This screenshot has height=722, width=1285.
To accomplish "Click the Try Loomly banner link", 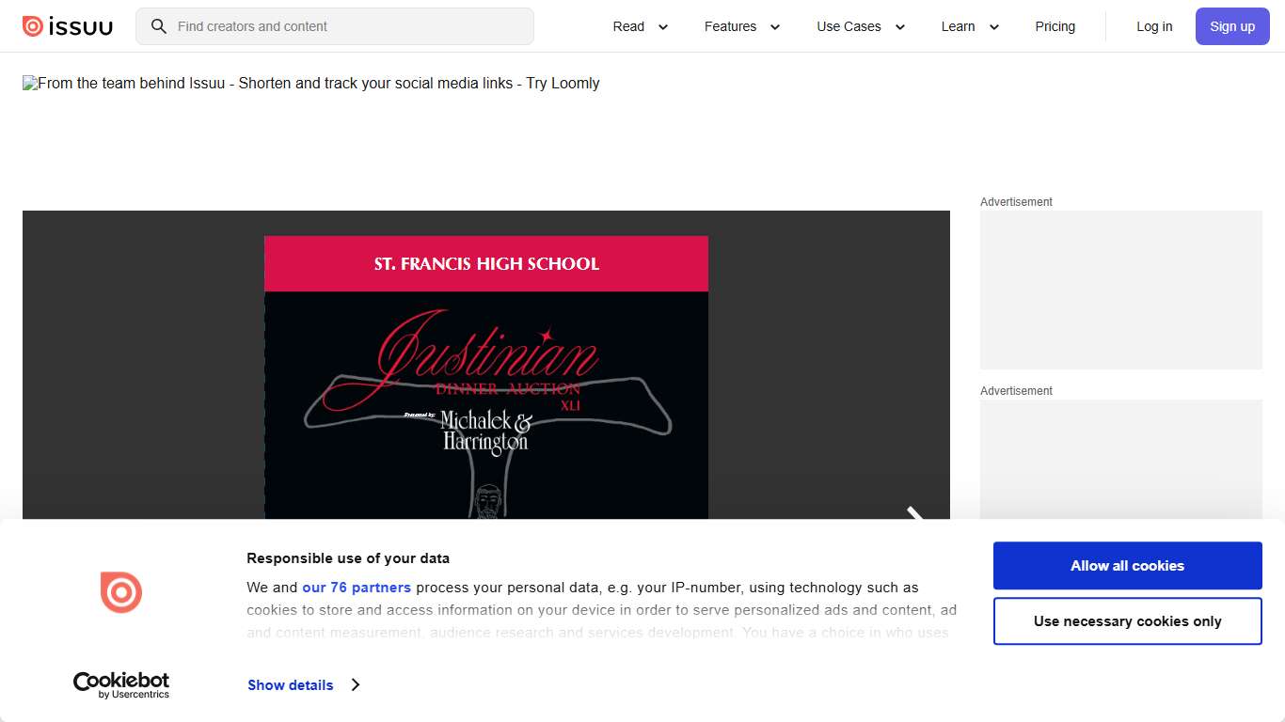I will (310, 83).
